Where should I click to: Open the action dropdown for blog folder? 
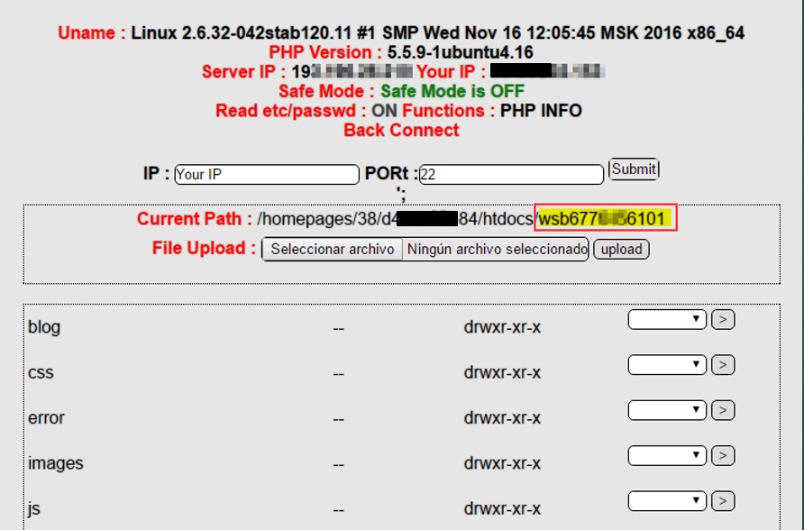pos(667,319)
